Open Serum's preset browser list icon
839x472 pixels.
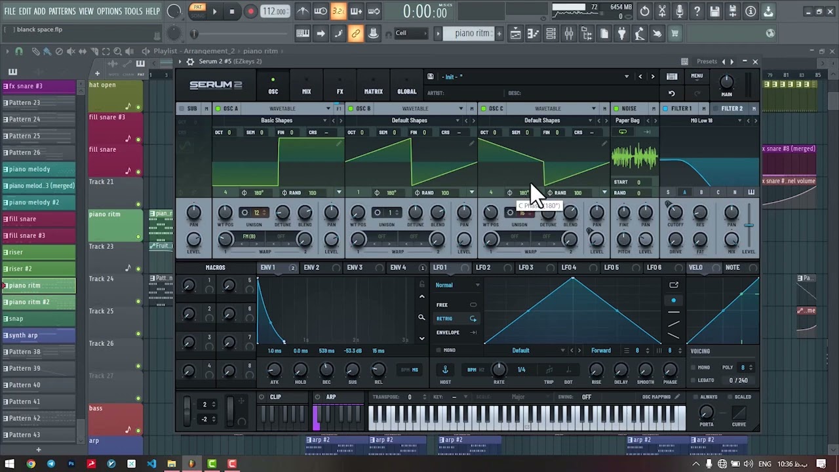(x=672, y=77)
